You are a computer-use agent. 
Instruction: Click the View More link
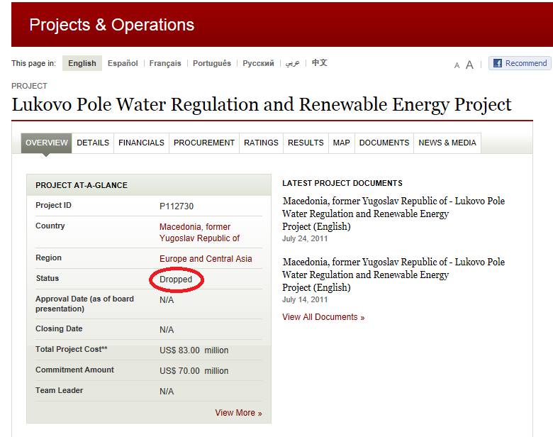pos(238,413)
